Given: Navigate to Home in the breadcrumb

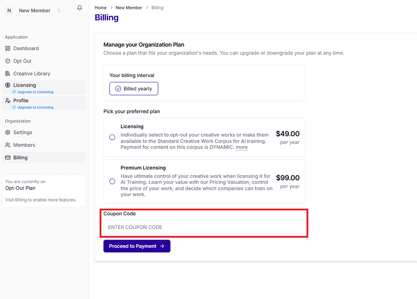Looking at the screenshot, I should pyautogui.click(x=100, y=7).
